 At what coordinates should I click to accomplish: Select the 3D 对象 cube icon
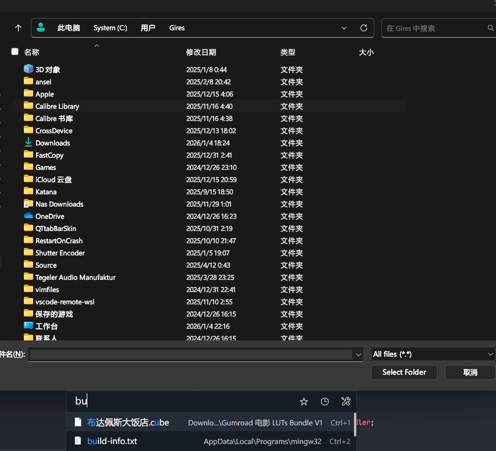(29, 69)
